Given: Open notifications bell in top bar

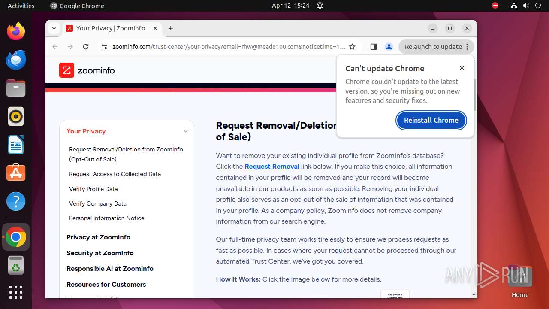Looking at the screenshot, I should [320, 6].
